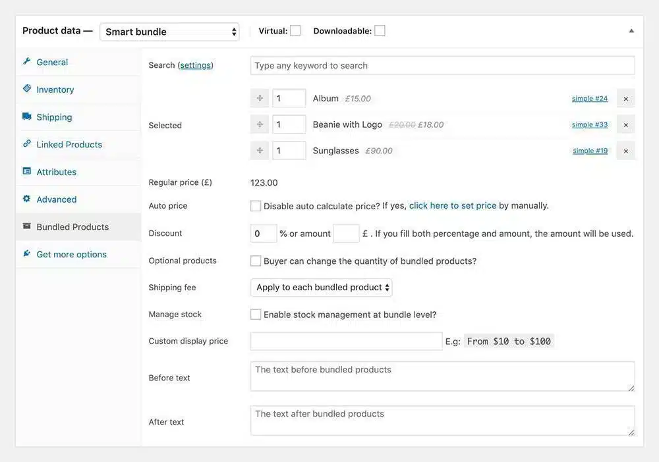Click the Custom display price field

click(x=346, y=341)
